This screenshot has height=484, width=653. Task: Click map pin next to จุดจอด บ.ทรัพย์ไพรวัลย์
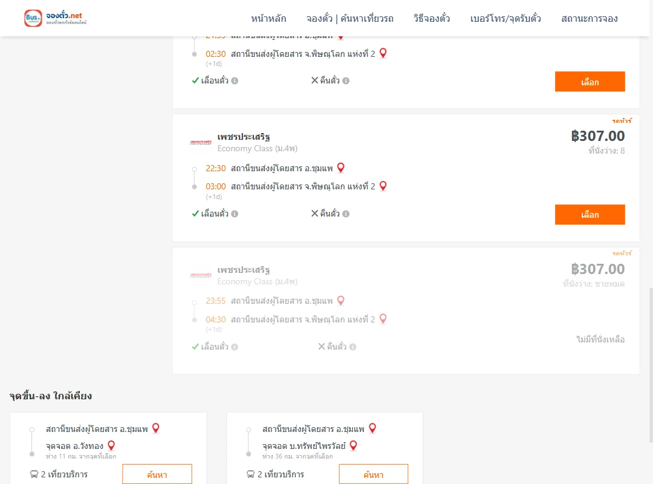pyautogui.click(x=354, y=446)
